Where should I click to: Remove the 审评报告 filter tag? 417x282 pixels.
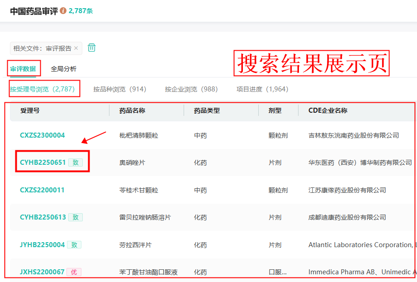pos(76,48)
